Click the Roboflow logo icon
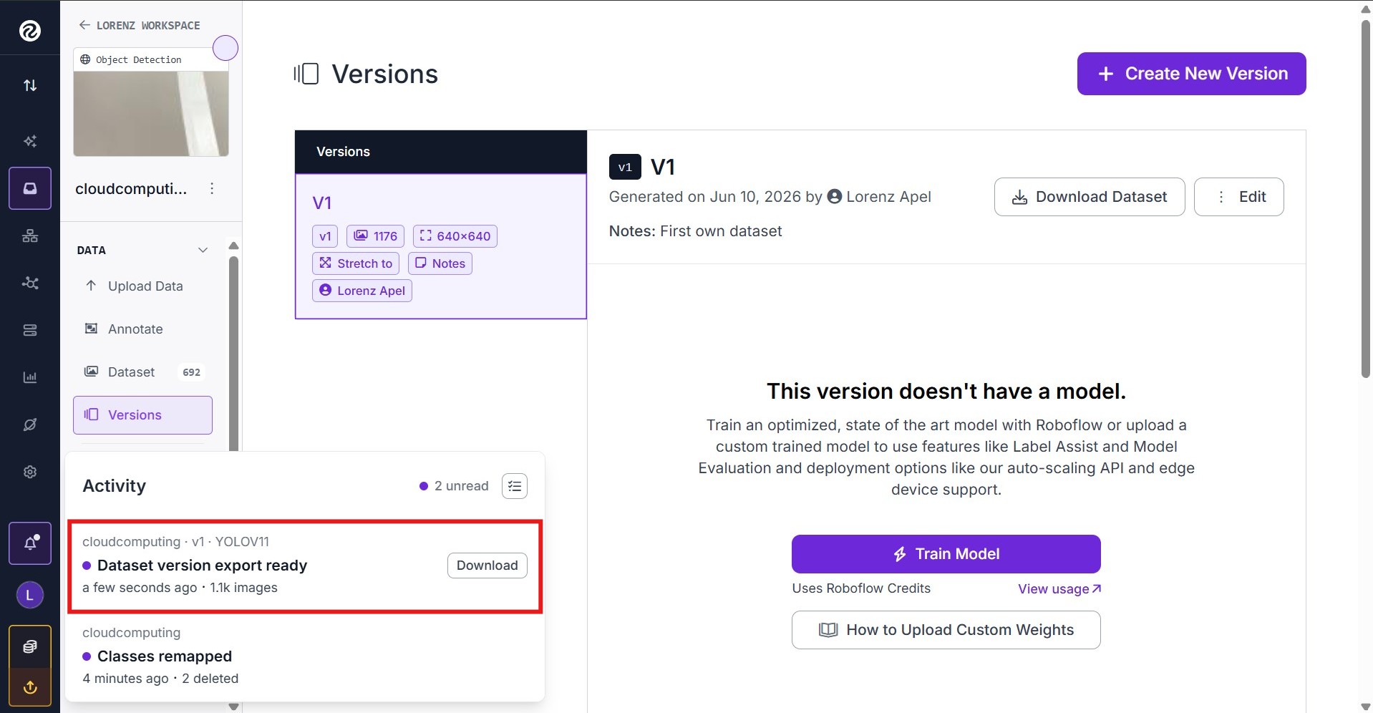The width and height of the screenshot is (1373, 713). point(30,30)
